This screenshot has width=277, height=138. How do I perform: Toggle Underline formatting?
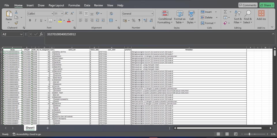coord(41,20)
